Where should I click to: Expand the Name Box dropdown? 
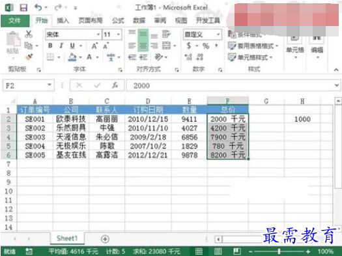pyautogui.click(x=50, y=85)
